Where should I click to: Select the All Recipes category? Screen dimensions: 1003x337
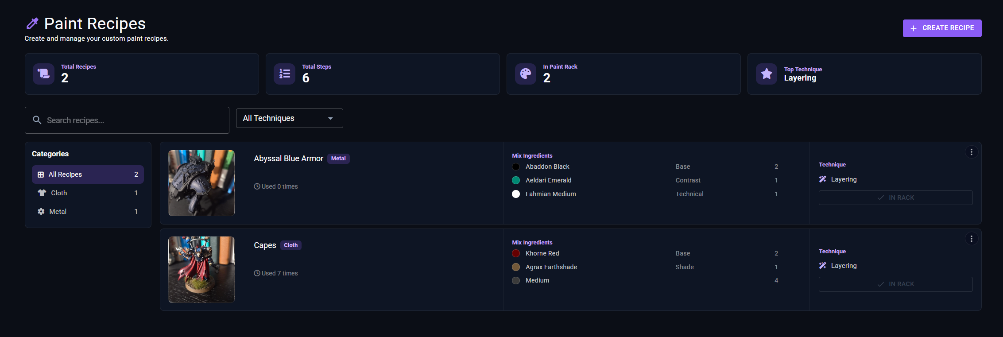[x=88, y=174]
